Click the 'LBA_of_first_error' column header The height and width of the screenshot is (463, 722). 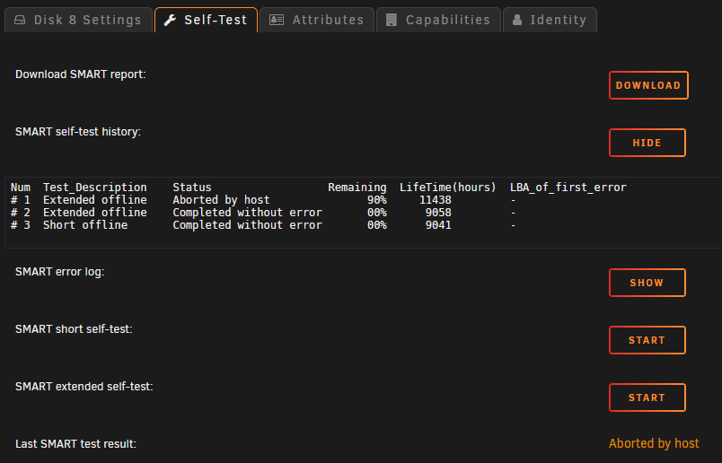point(568,188)
